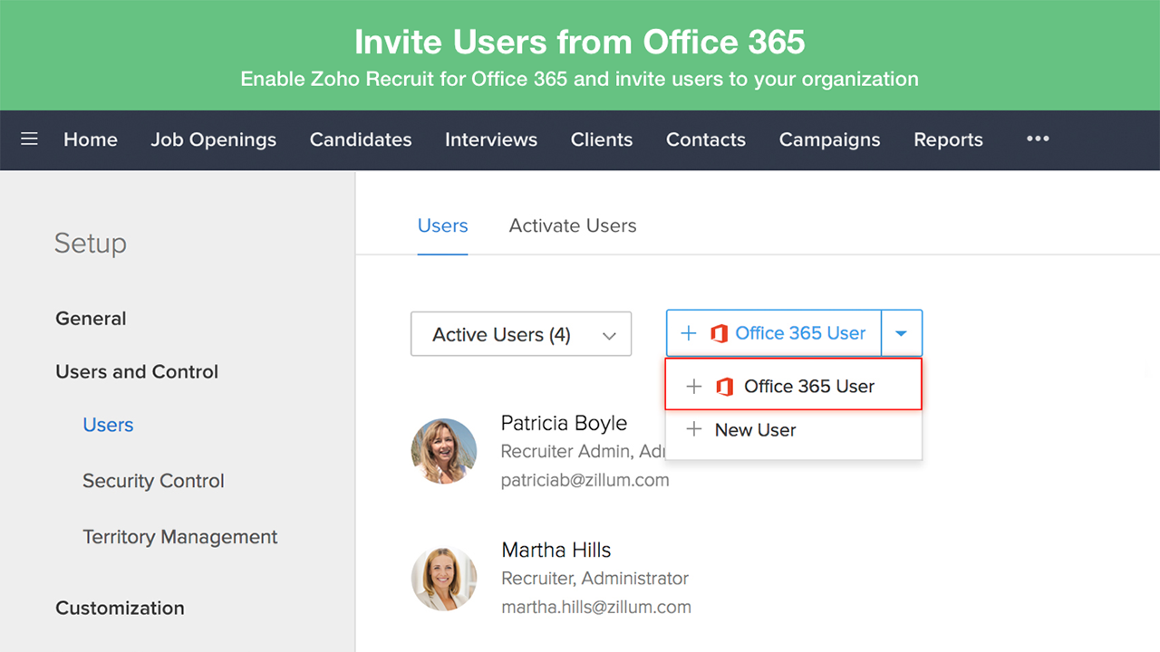The image size is (1160, 652).
Task: Choose New User from dropdown list
Action: coord(794,430)
